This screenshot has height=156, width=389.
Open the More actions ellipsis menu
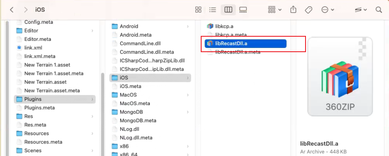pos(328,10)
